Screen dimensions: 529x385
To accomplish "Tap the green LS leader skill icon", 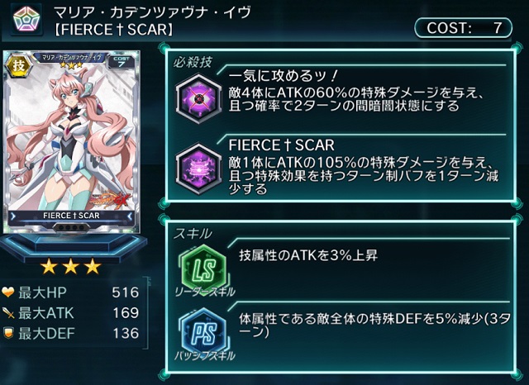I will [x=205, y=269].
